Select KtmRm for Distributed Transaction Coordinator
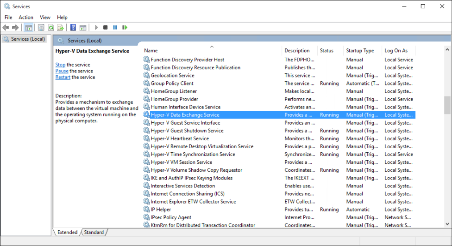452x246 pixels. click(279, 225)
